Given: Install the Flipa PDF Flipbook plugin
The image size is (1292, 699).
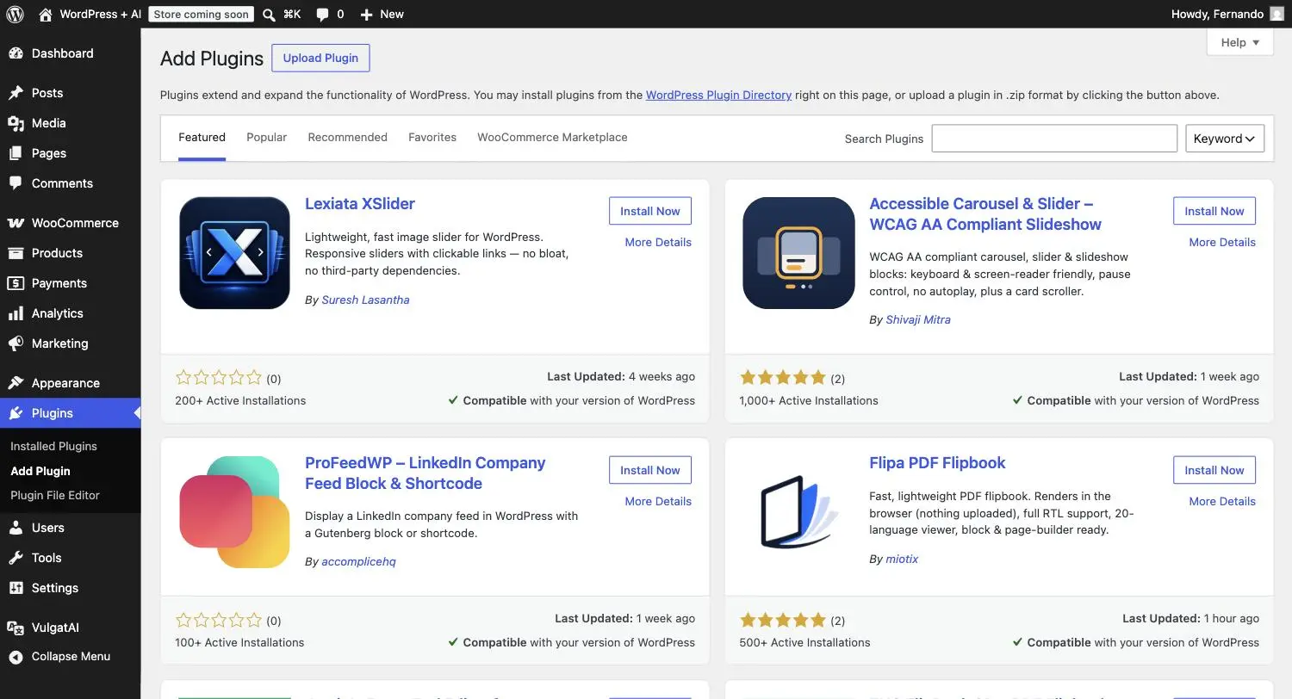Looking at the screenshot, I should click(x=1214, y=470).
